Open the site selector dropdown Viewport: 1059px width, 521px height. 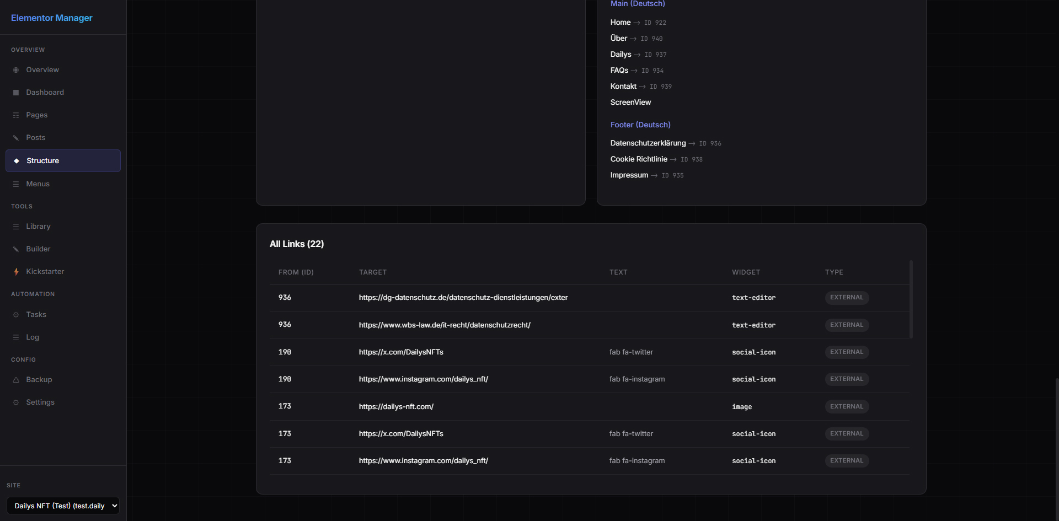[x=63, y=506]
